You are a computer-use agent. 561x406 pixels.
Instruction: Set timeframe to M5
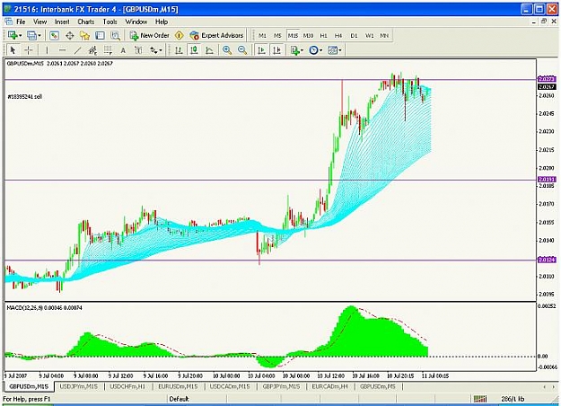[x=277, y=35]
